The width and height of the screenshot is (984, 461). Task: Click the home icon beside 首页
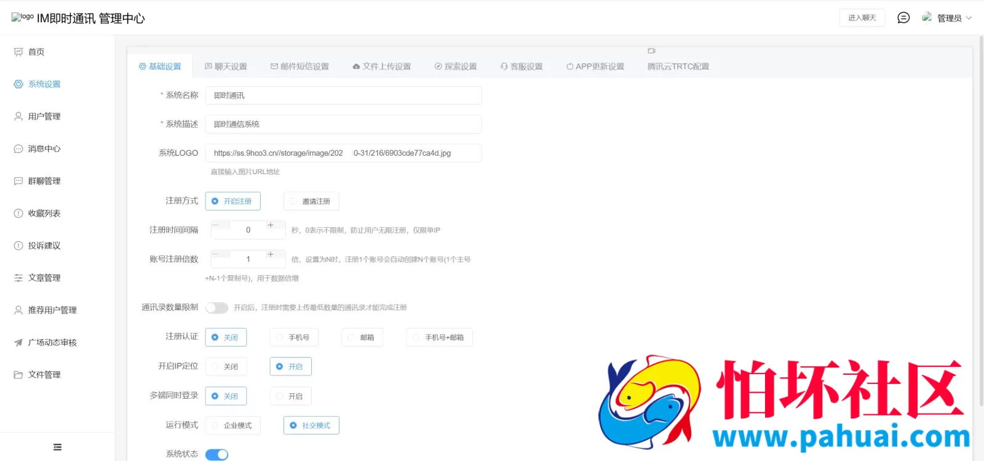[18, 52]
